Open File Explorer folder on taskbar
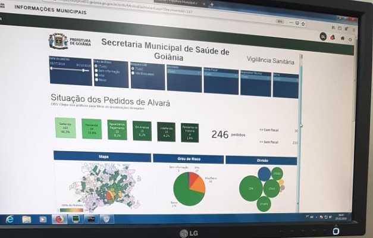 [27, 219]
